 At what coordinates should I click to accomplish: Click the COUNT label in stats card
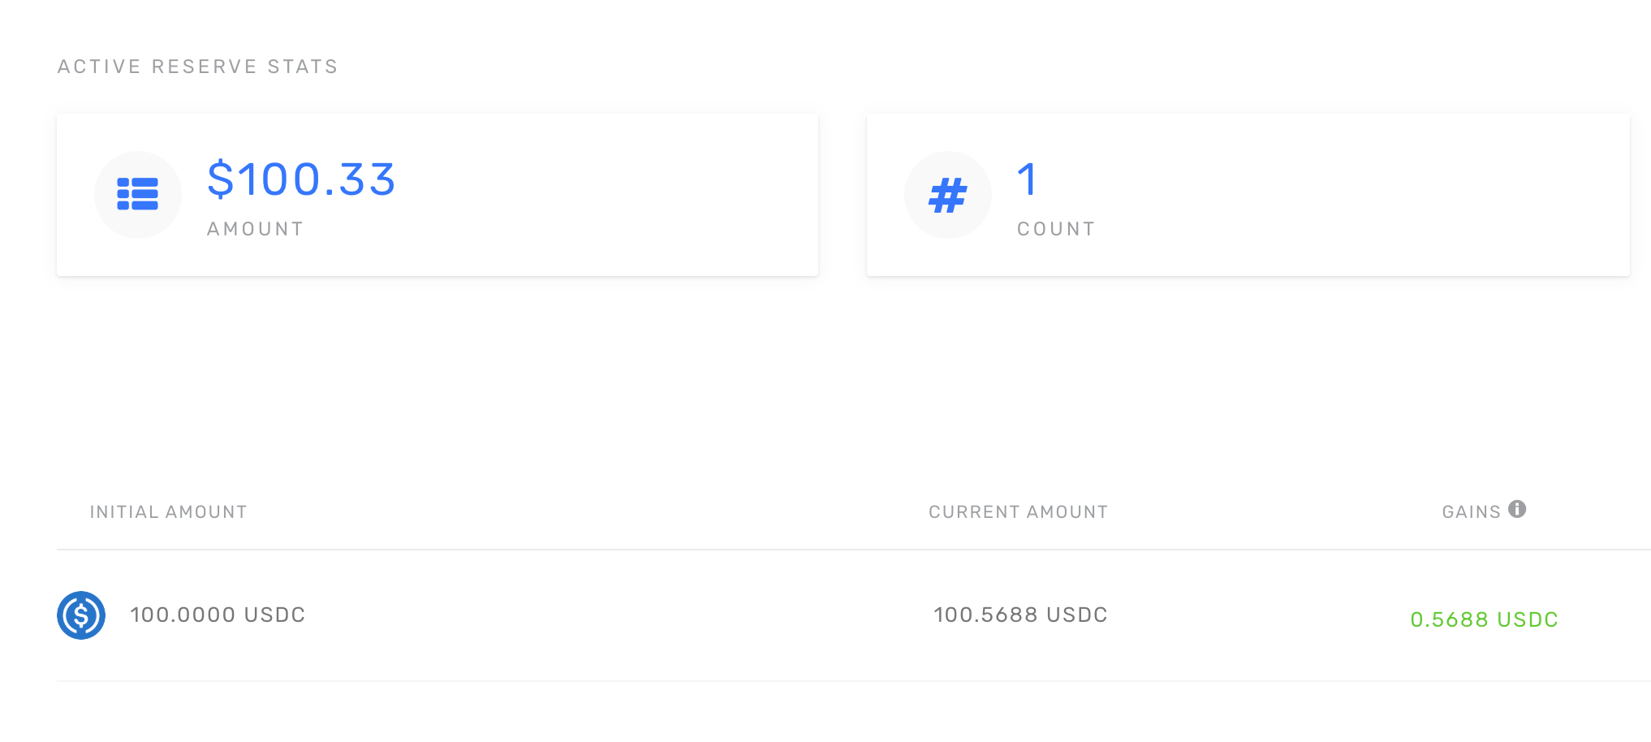point(1056,229)
